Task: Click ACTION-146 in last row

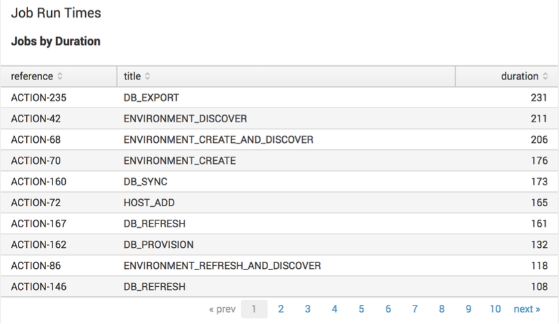Action: tap(38, 287)
